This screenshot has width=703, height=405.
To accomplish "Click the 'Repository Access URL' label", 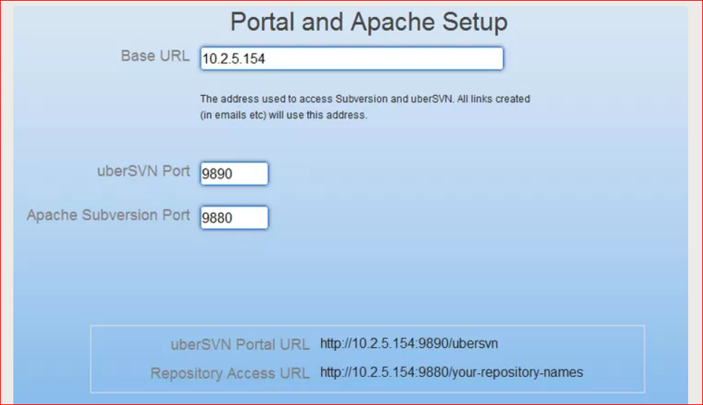I will (x=230, y=373).
